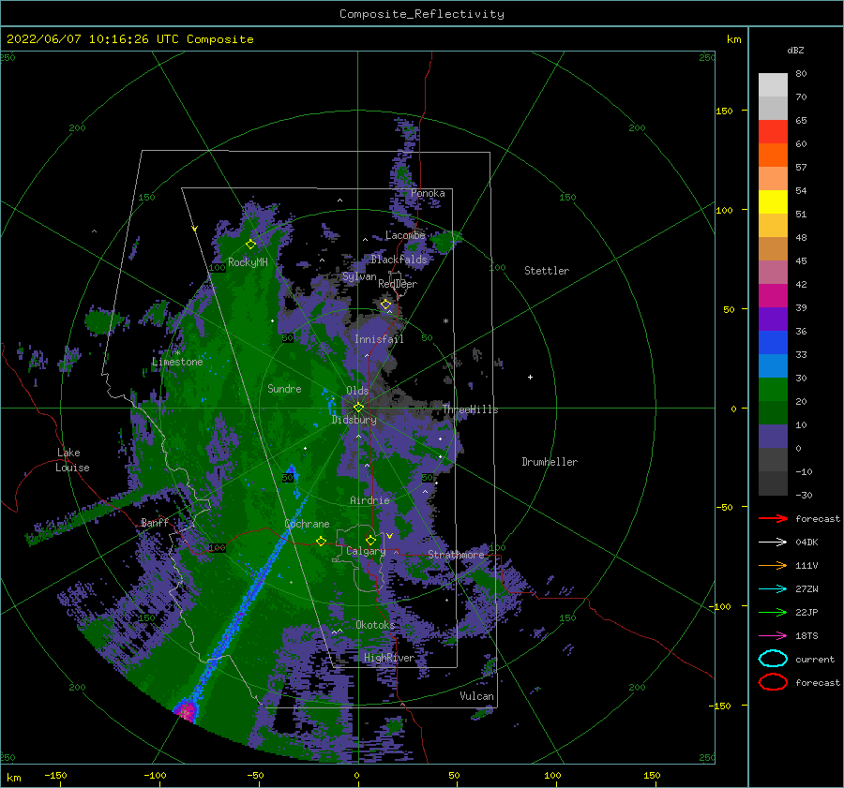Pick the red 60-65 dBZ swatch
844x788 pixels.
pyautogui.click(x=773, y=132)
